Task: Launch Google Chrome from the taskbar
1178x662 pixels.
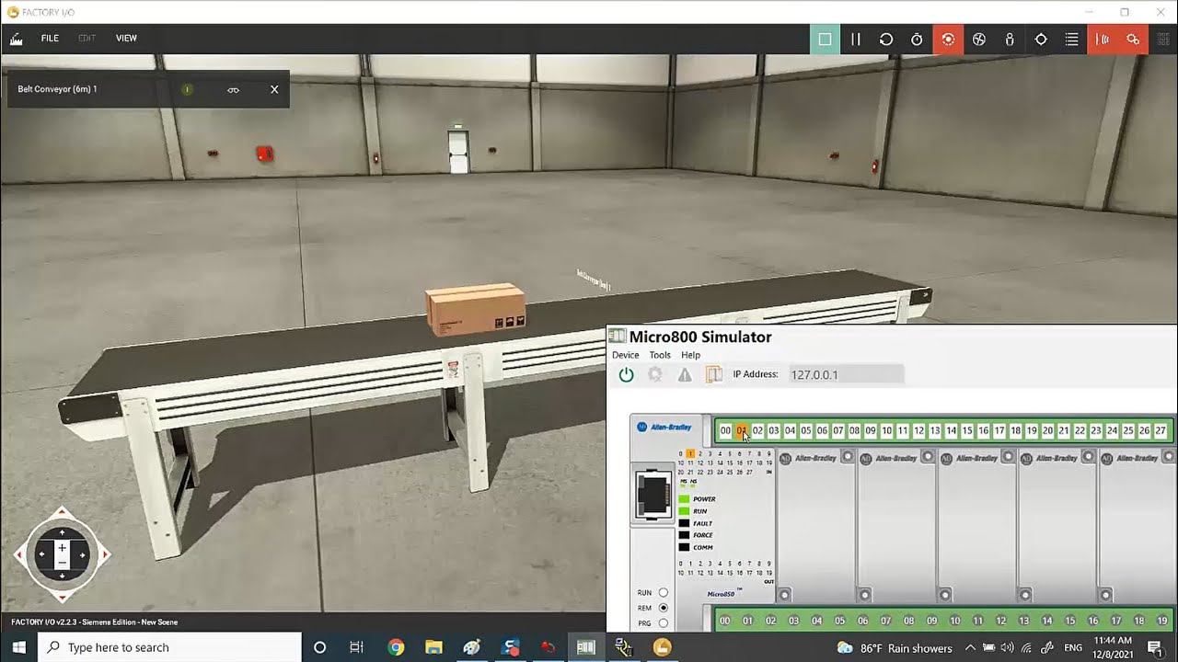Action: point(396,647)
